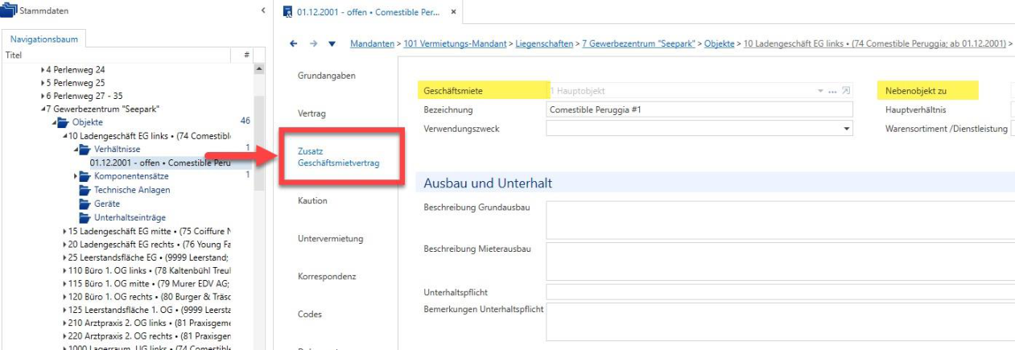Click the Unterhaltspflicht input field

pyautogui.click(x=780, y=291)
